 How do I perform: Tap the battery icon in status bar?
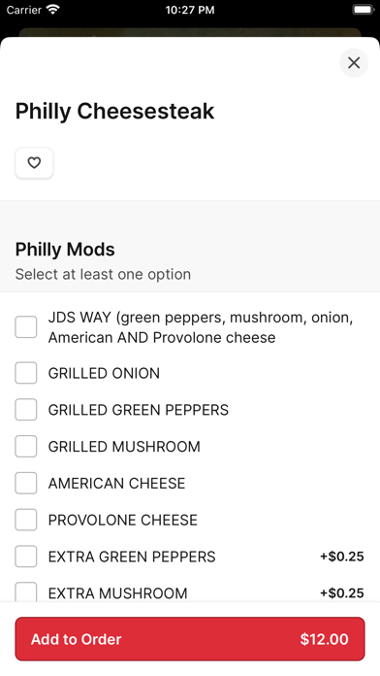pos(364,10)
